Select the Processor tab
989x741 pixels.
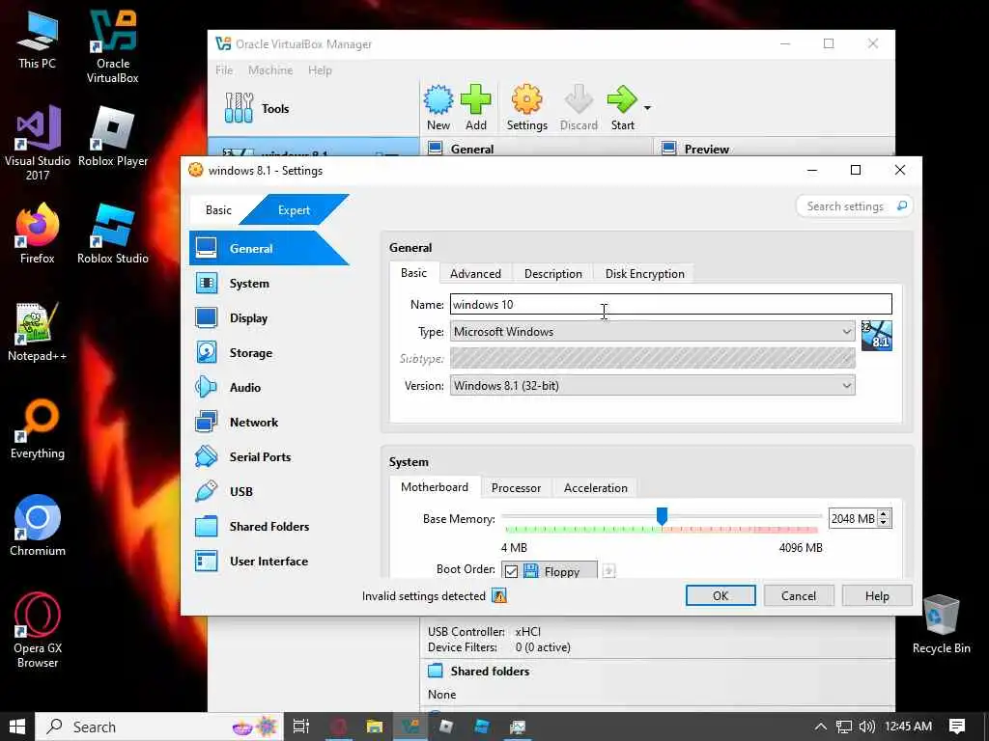coord(516,487)
